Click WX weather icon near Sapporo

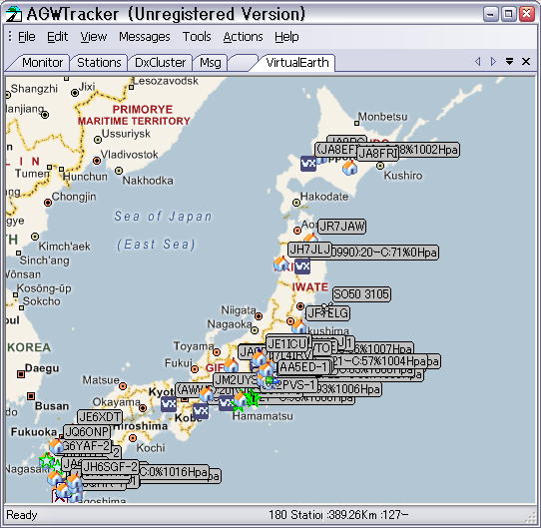point(308,164)
